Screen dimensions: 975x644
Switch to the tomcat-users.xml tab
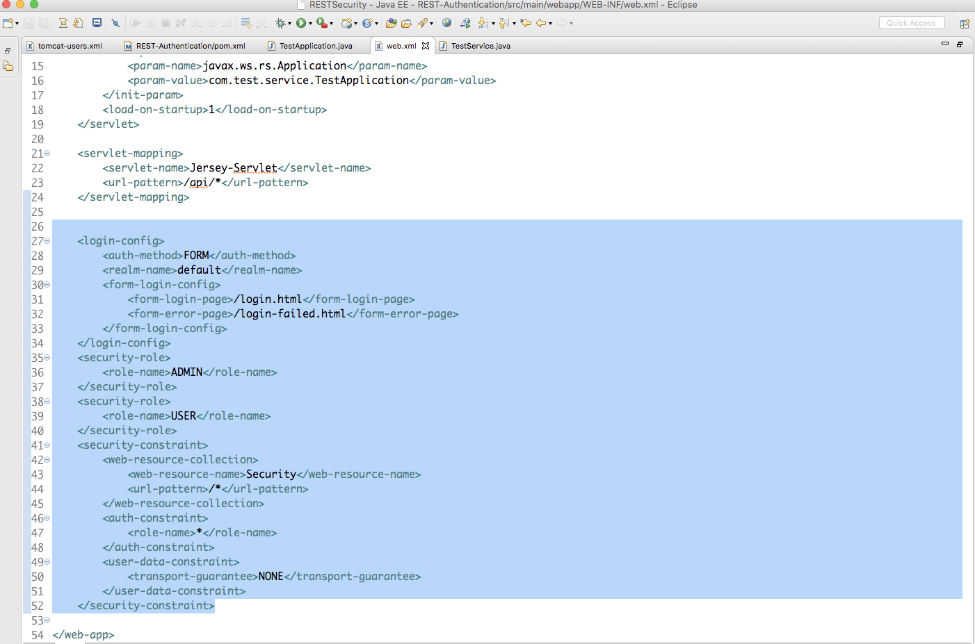pyautogui.click(x=64, y=46)
